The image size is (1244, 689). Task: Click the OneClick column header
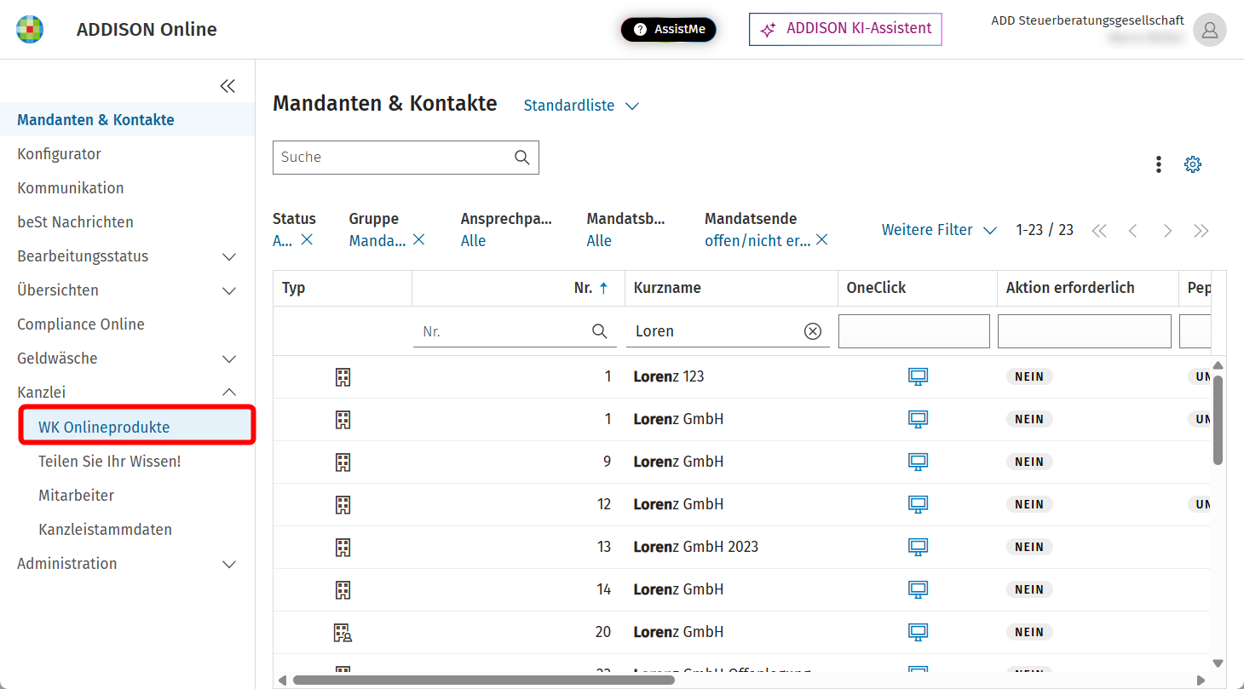tap(917, 288)
